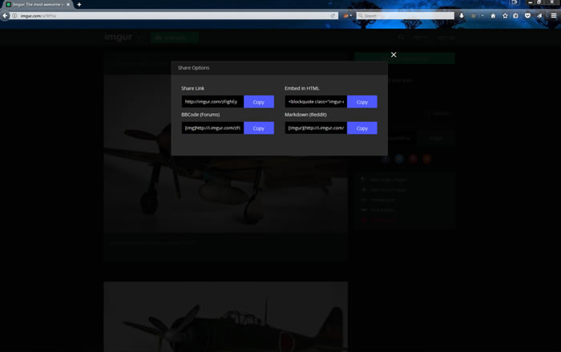The image size is (561, 352).
Task: Show bookmarks list icon
Action: coord(515,16)
